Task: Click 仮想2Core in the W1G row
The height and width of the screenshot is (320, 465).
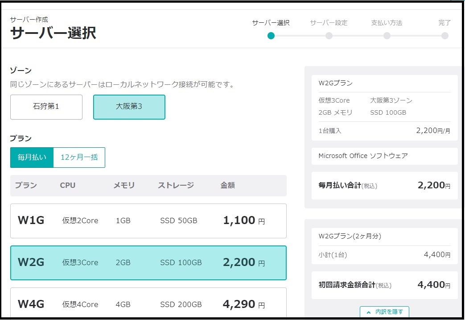Action: point(80,220)
